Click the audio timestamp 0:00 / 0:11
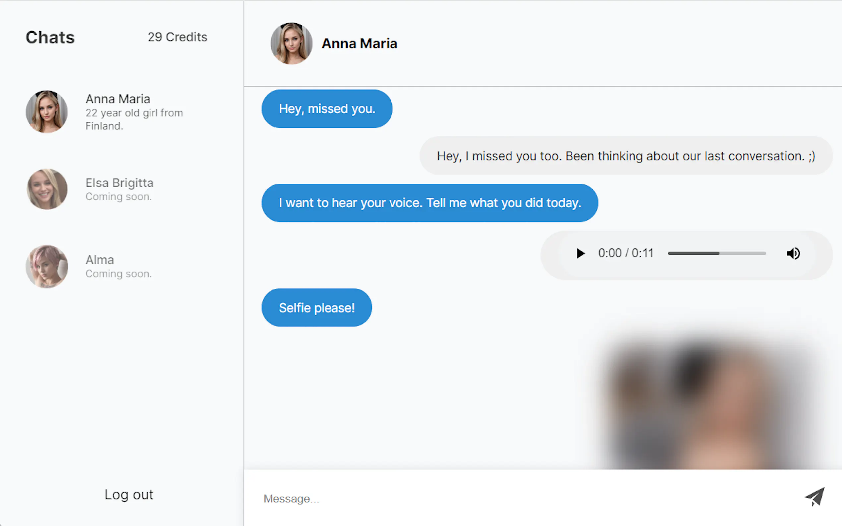 coord(626,253)
